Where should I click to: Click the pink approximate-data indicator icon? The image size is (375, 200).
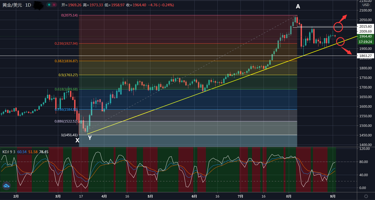pyautogui.click(x=54, y=5)
